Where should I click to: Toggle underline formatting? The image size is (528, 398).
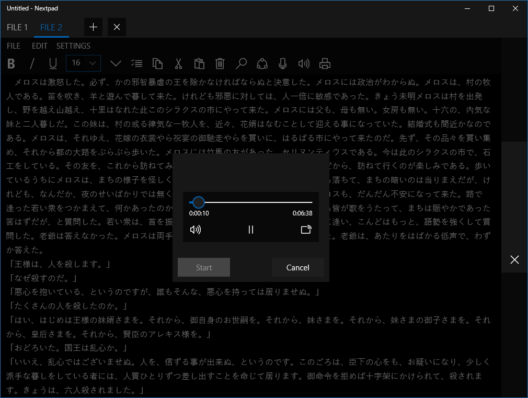(x=52, y=63)
